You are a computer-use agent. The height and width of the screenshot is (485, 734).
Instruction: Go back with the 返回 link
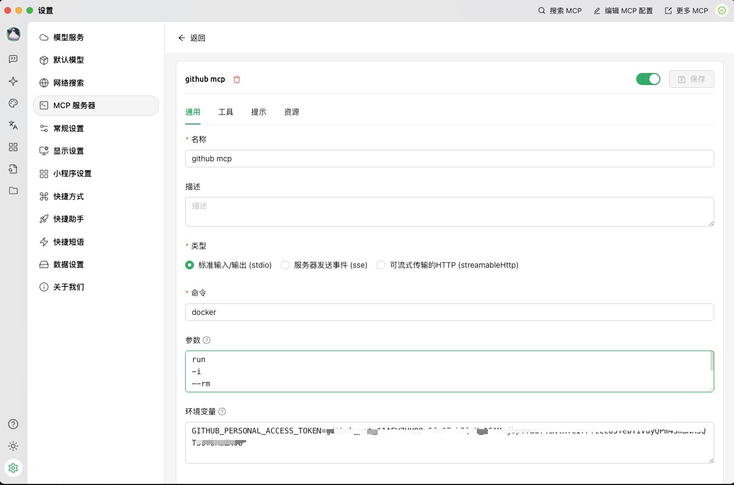pos(192,38)
